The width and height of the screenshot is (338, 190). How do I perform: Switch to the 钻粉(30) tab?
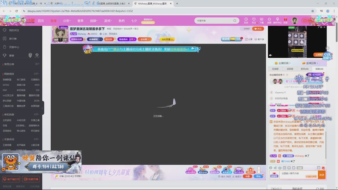click(319, 69)
